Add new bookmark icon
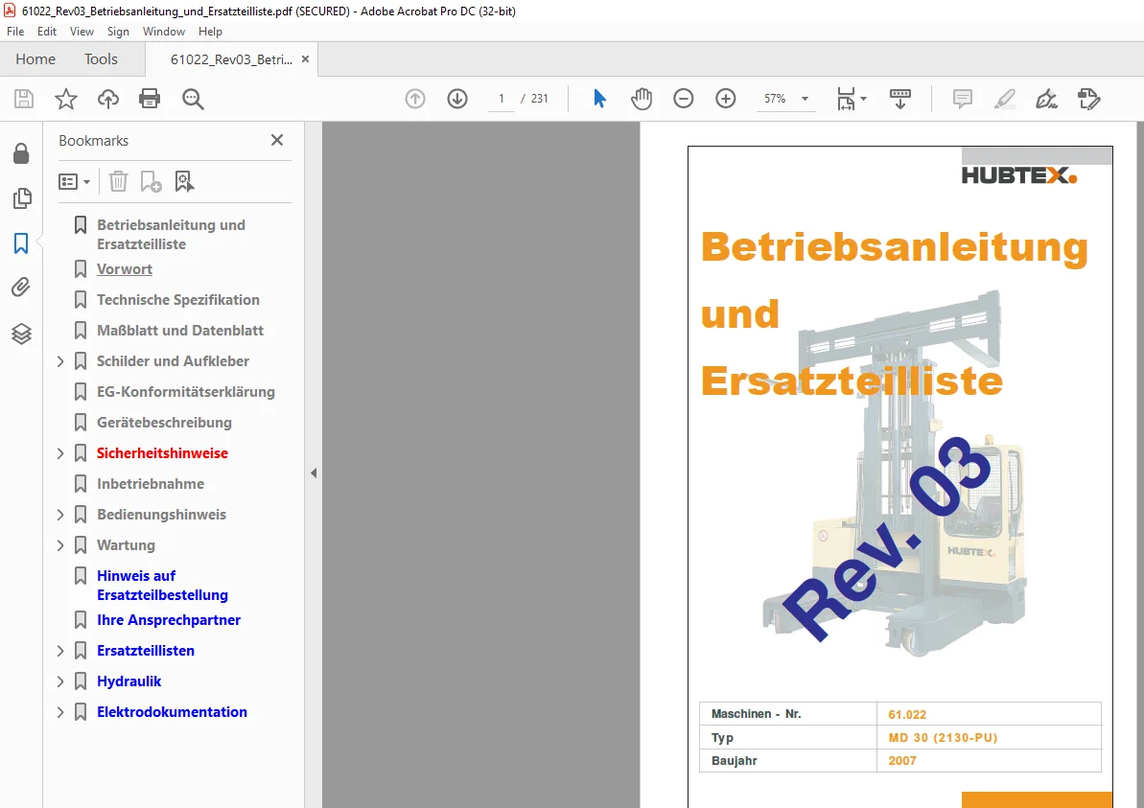 coord(151,181)
